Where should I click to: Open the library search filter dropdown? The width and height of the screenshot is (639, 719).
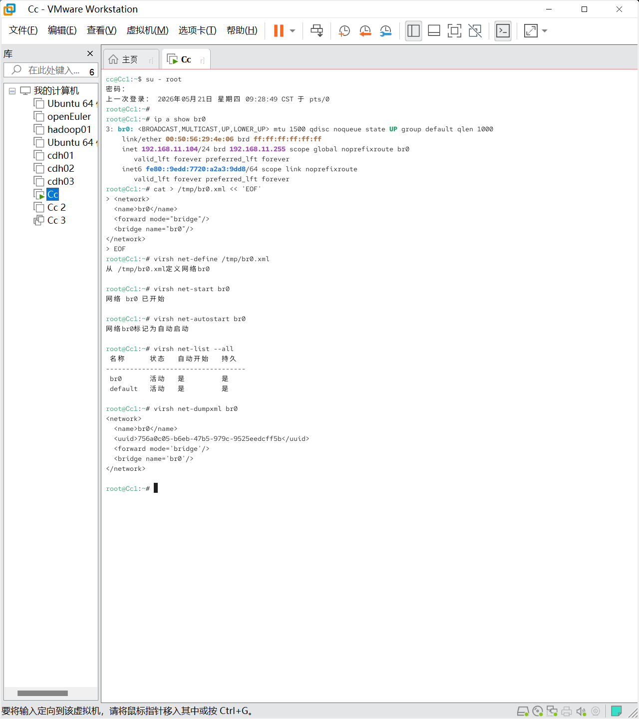click(x=92, y=72)
